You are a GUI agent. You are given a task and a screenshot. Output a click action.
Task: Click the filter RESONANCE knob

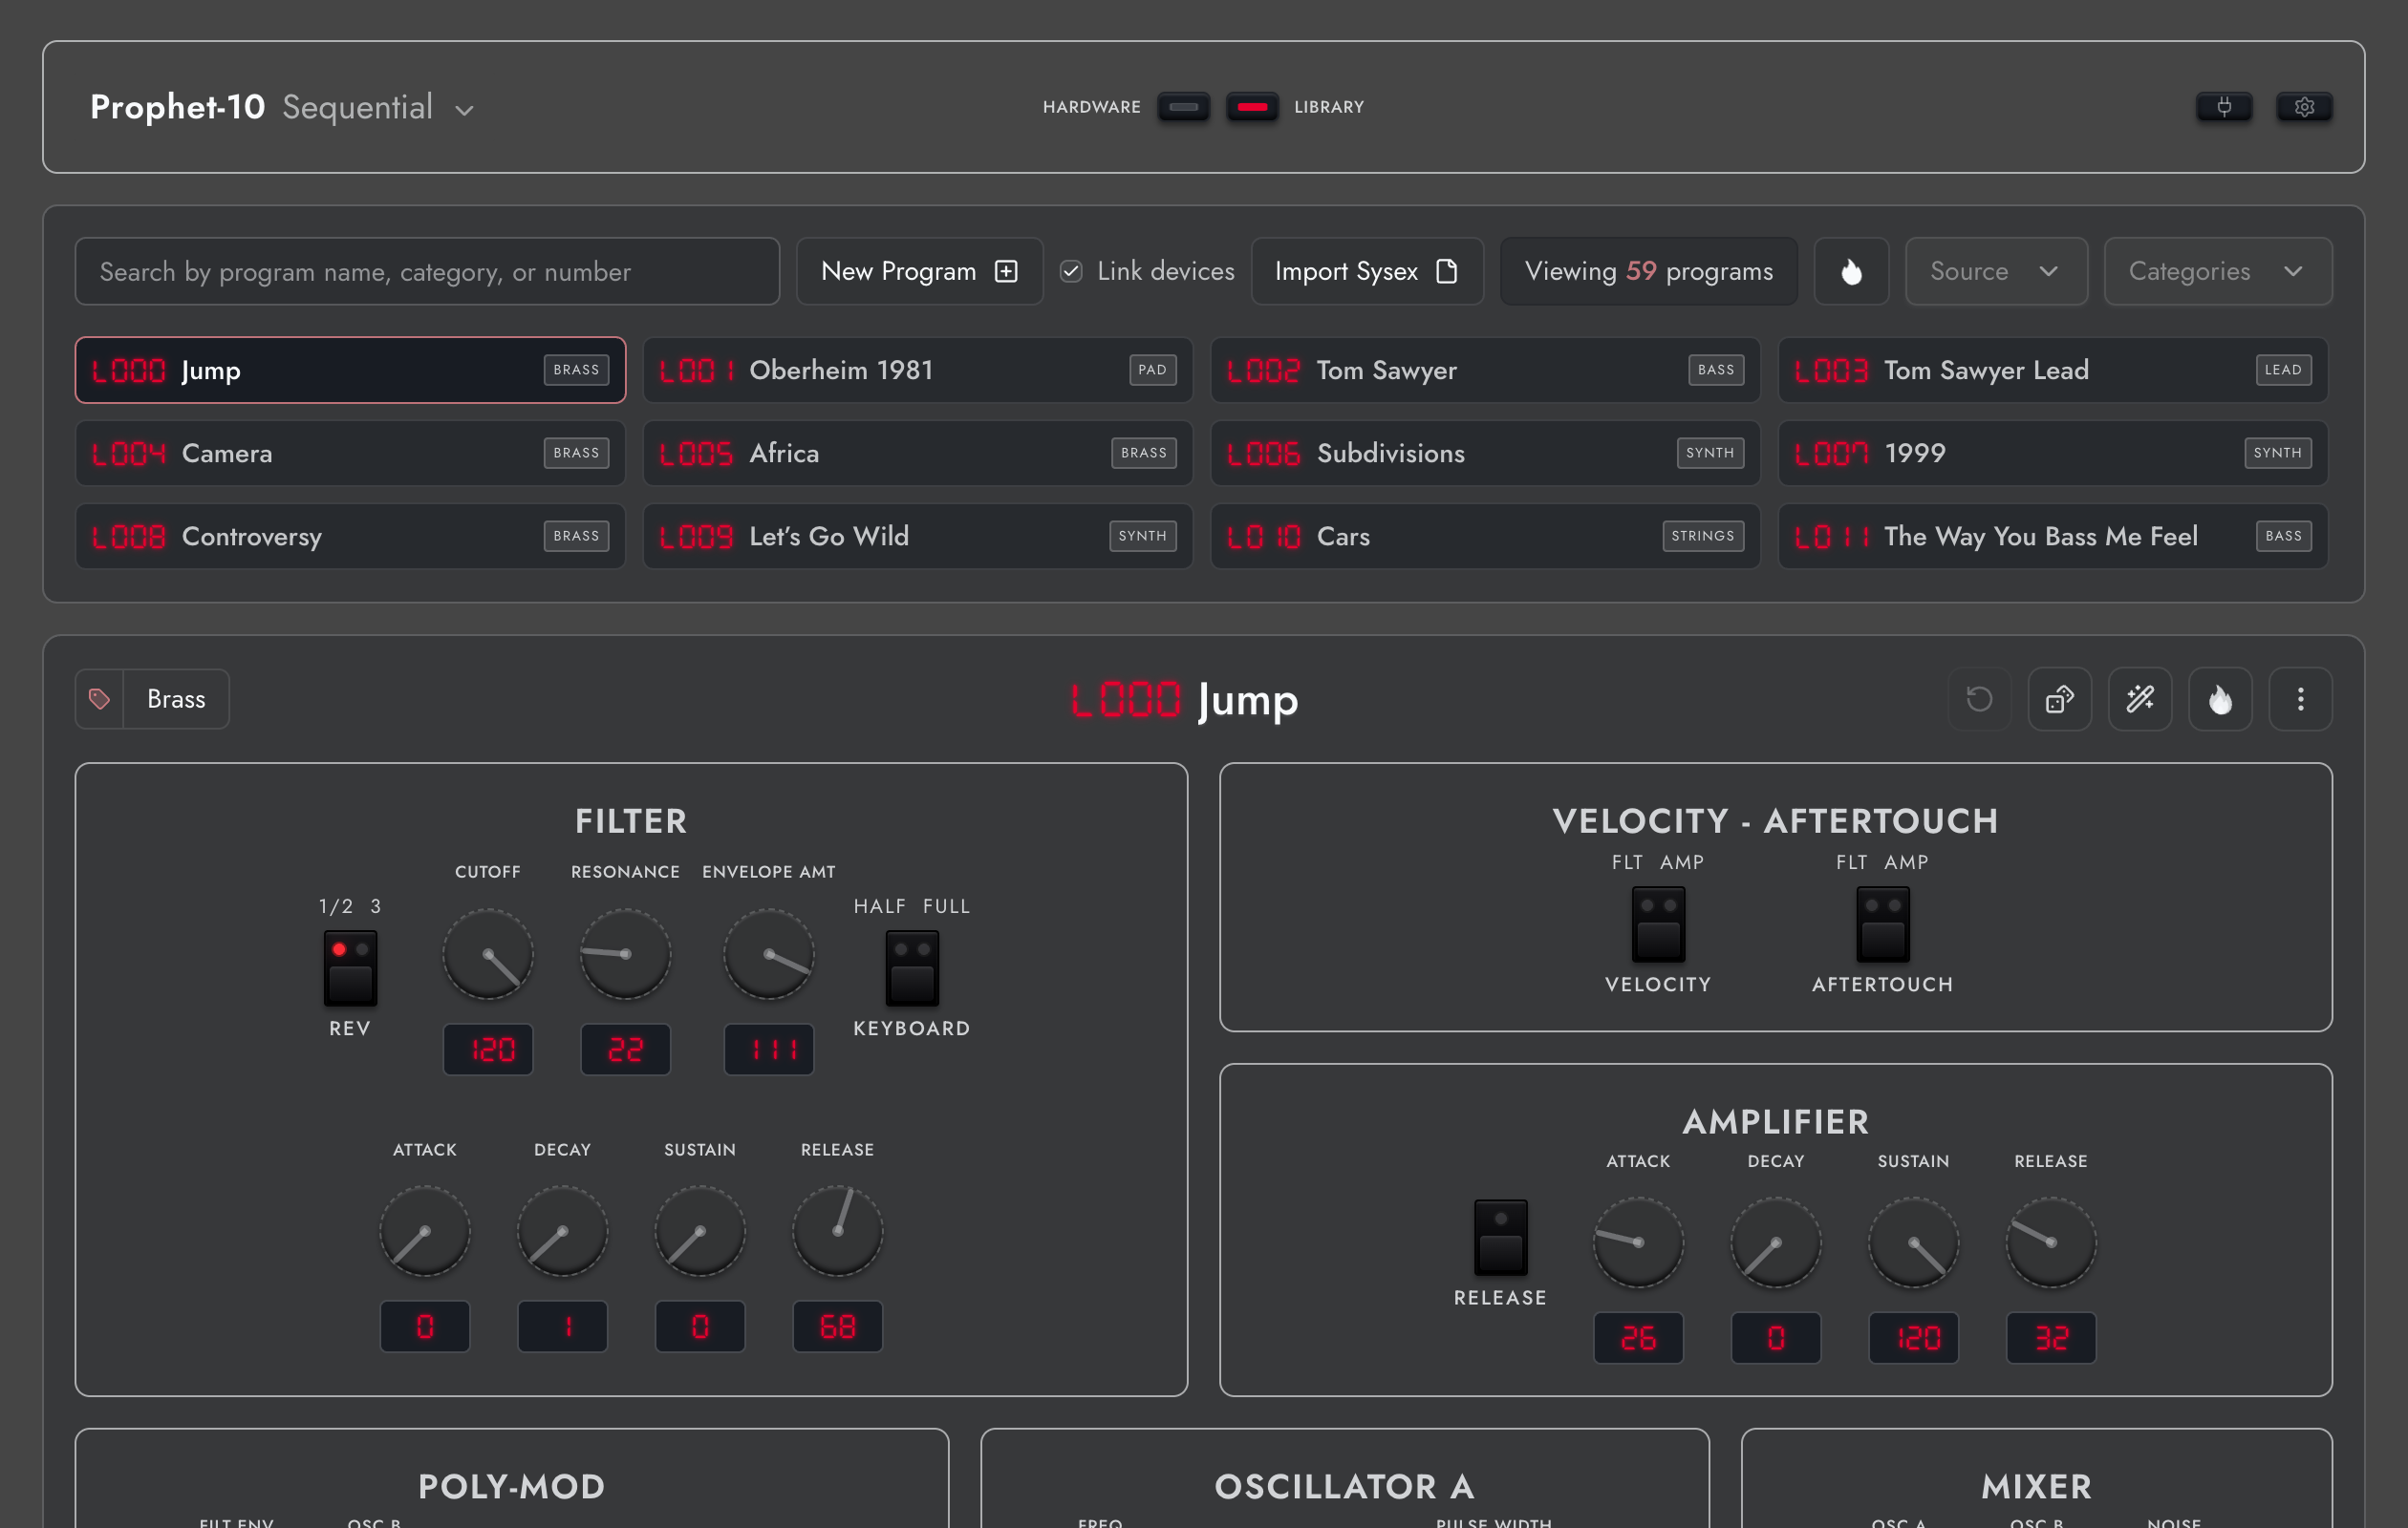[x=625, y=954]
